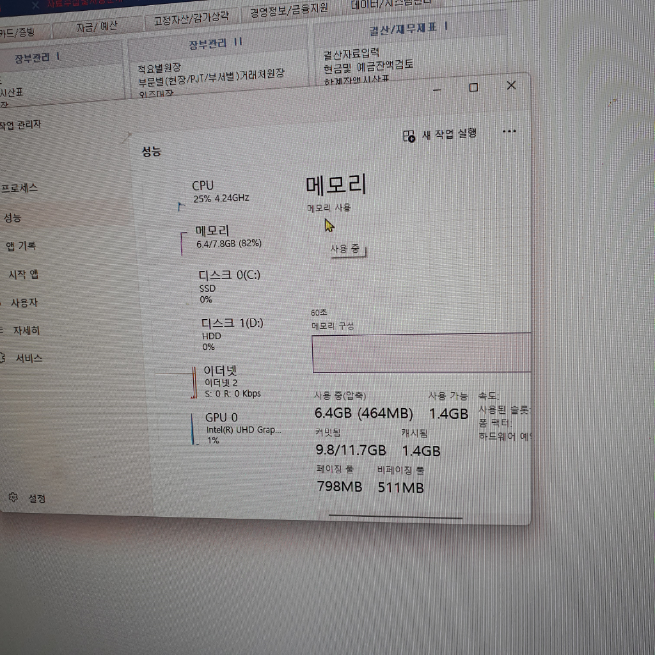The height and width of the screenshot is (655, 655).
Task: Select 디스크 1(D:) HDD entry
Action: tap(232, 334)
